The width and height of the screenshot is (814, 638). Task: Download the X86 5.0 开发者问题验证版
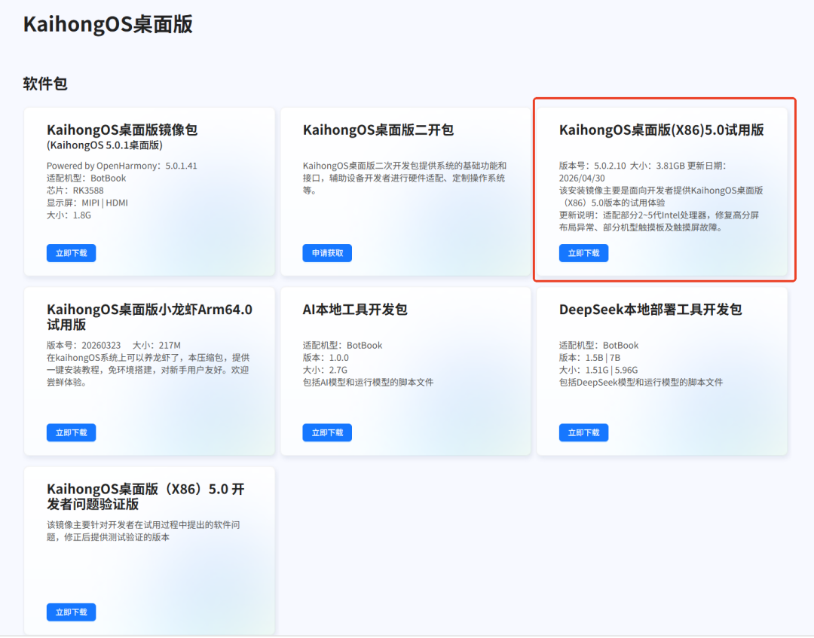[x=71, y=612]
